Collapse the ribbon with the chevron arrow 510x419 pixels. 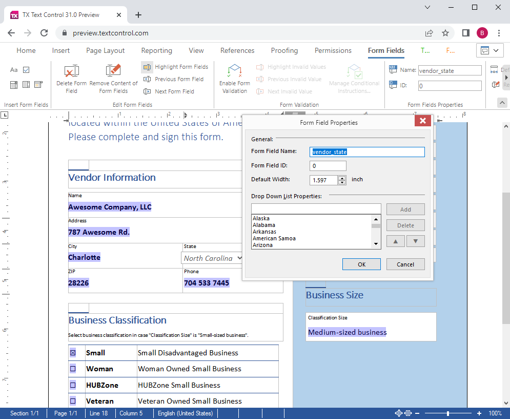pos(502,102)
